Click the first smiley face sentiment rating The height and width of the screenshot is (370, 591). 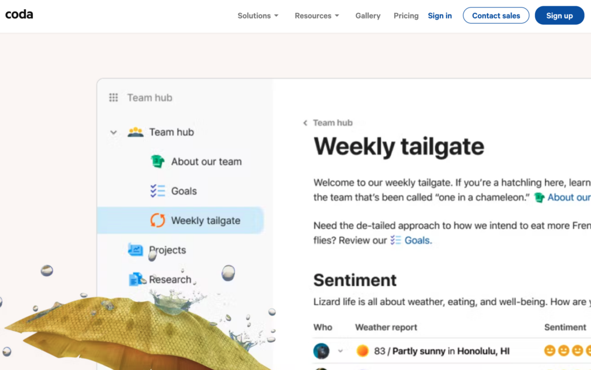(x=550, y=351)
